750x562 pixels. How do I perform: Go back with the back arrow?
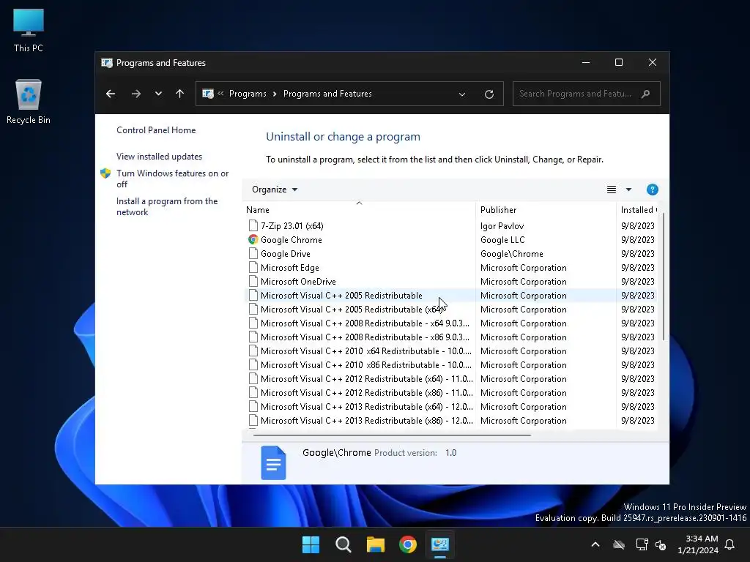(x=111, y=94)
